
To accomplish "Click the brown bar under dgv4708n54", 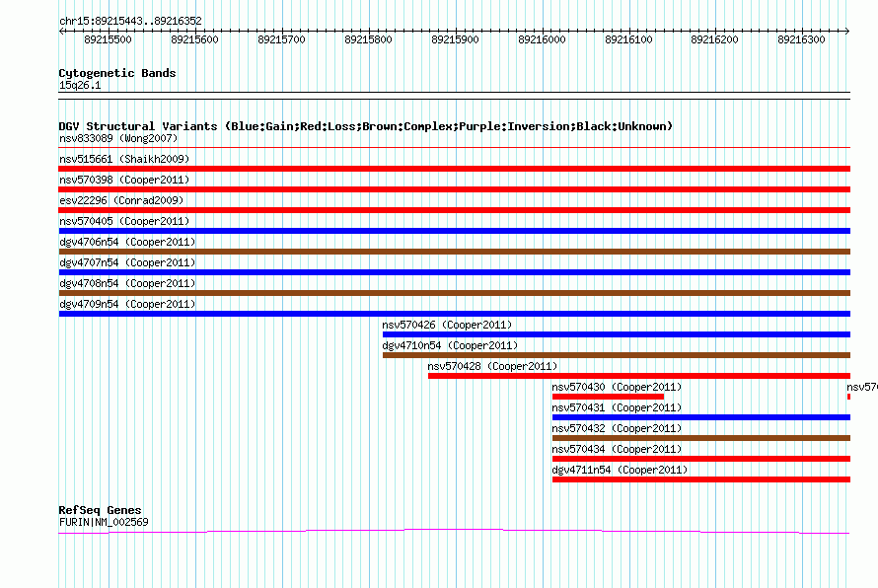I will 454,293.
